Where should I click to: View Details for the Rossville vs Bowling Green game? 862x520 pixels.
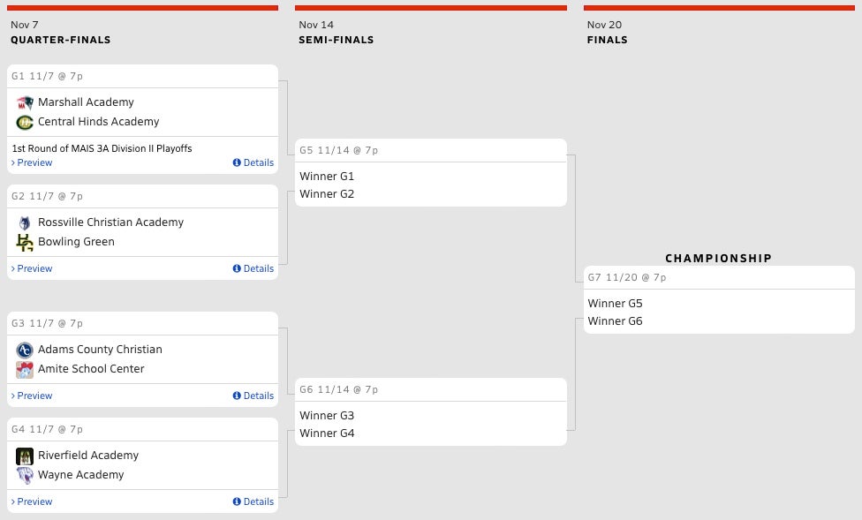[x=253, y=268]
